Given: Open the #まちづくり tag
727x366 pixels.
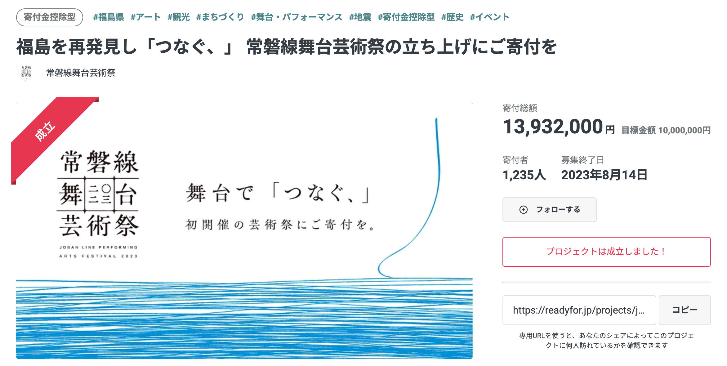Looking at the screenshot, I should [x=220, y=17].
